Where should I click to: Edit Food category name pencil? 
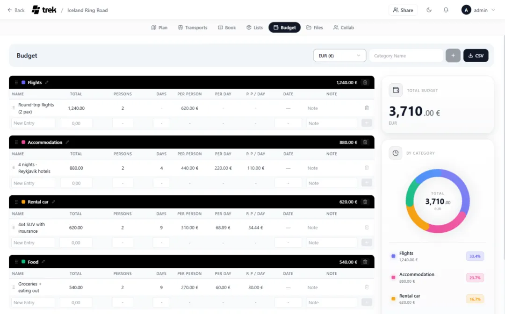coord(43,262)
